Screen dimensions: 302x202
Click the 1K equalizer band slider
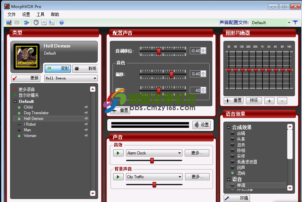pos(262,70)
